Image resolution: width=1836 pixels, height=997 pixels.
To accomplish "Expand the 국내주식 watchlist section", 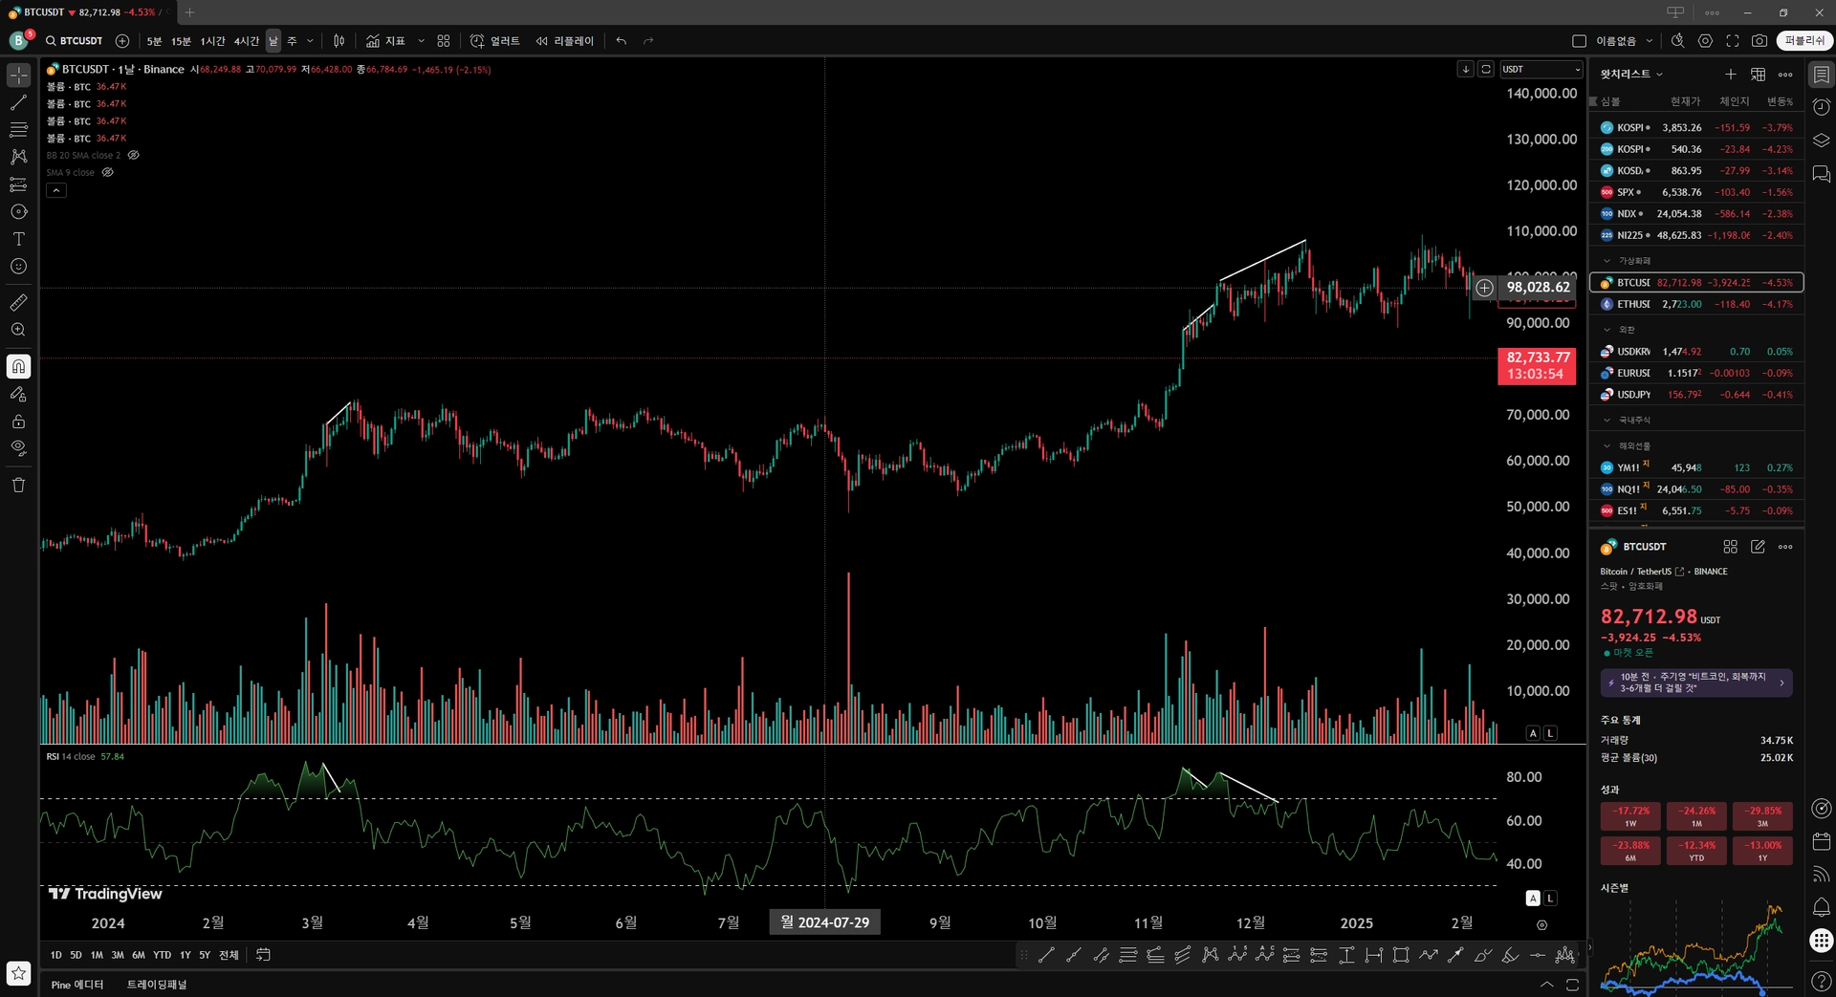I will pos(1606,420).
